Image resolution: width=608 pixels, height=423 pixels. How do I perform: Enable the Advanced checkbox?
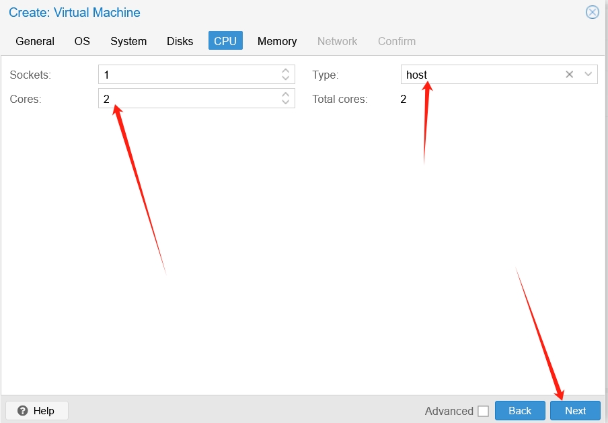coord(483,411)
